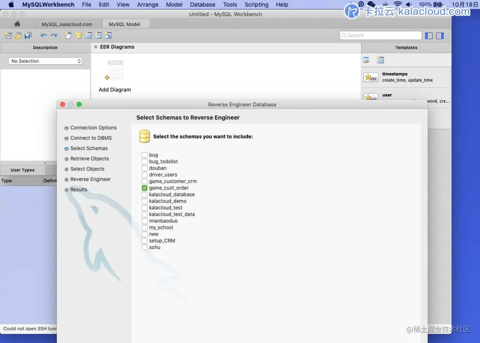The image size is (480, 343).
Task: Click the Open Model folder icon
Action: (x=18, y=36)
